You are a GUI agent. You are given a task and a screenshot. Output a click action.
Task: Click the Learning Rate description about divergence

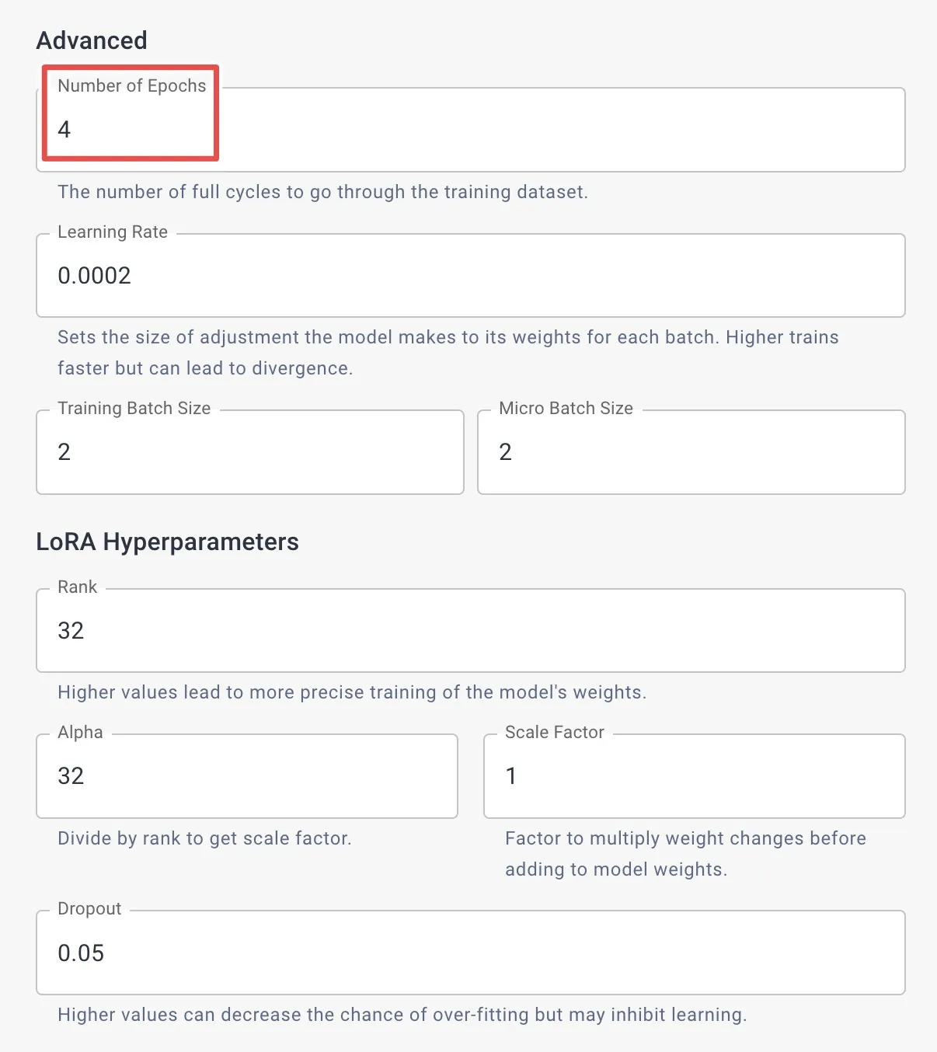[x=448, y=353]
